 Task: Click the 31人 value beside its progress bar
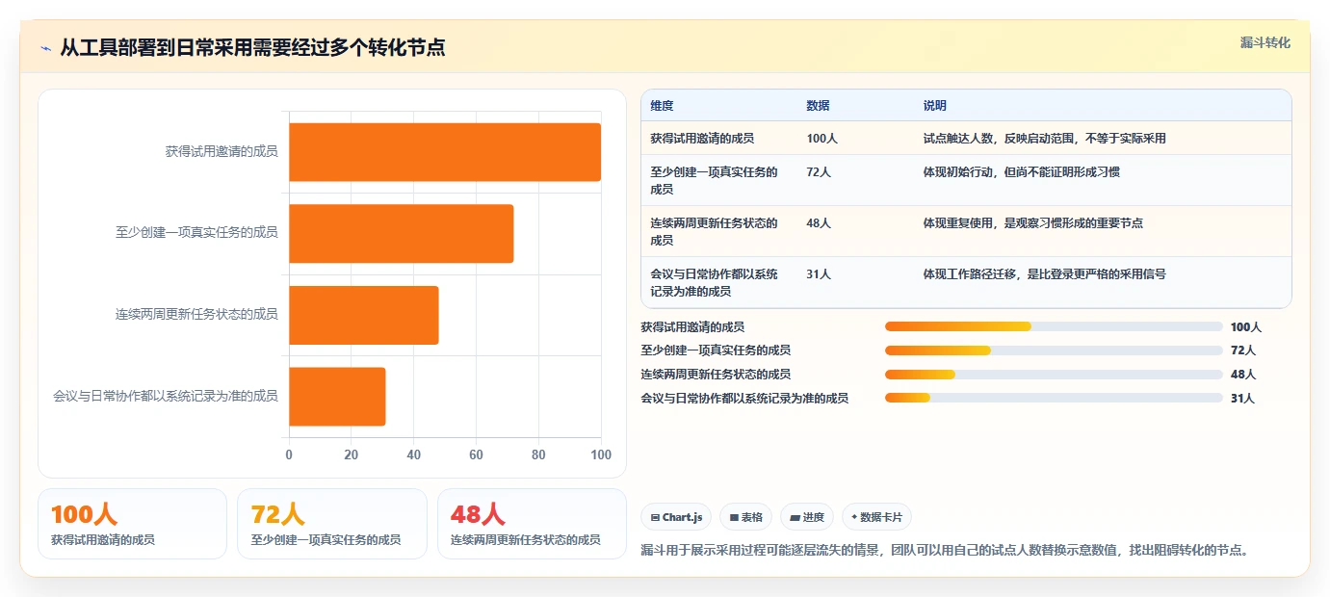(1243, 398)
